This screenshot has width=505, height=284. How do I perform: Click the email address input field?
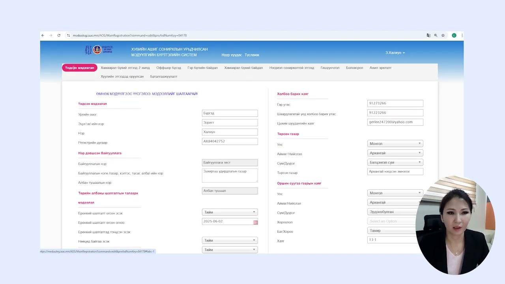[395, 122]
